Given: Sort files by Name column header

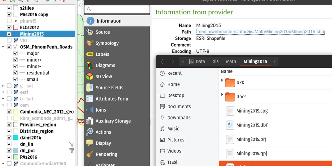Looking at the screenshot, I should [226, 72].
